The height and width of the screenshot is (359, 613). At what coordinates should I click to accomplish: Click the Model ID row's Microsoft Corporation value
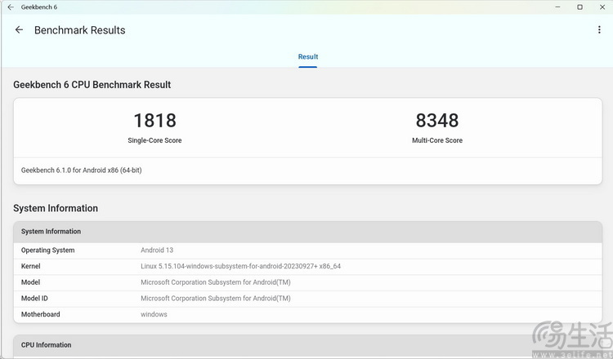click(216, 298)
